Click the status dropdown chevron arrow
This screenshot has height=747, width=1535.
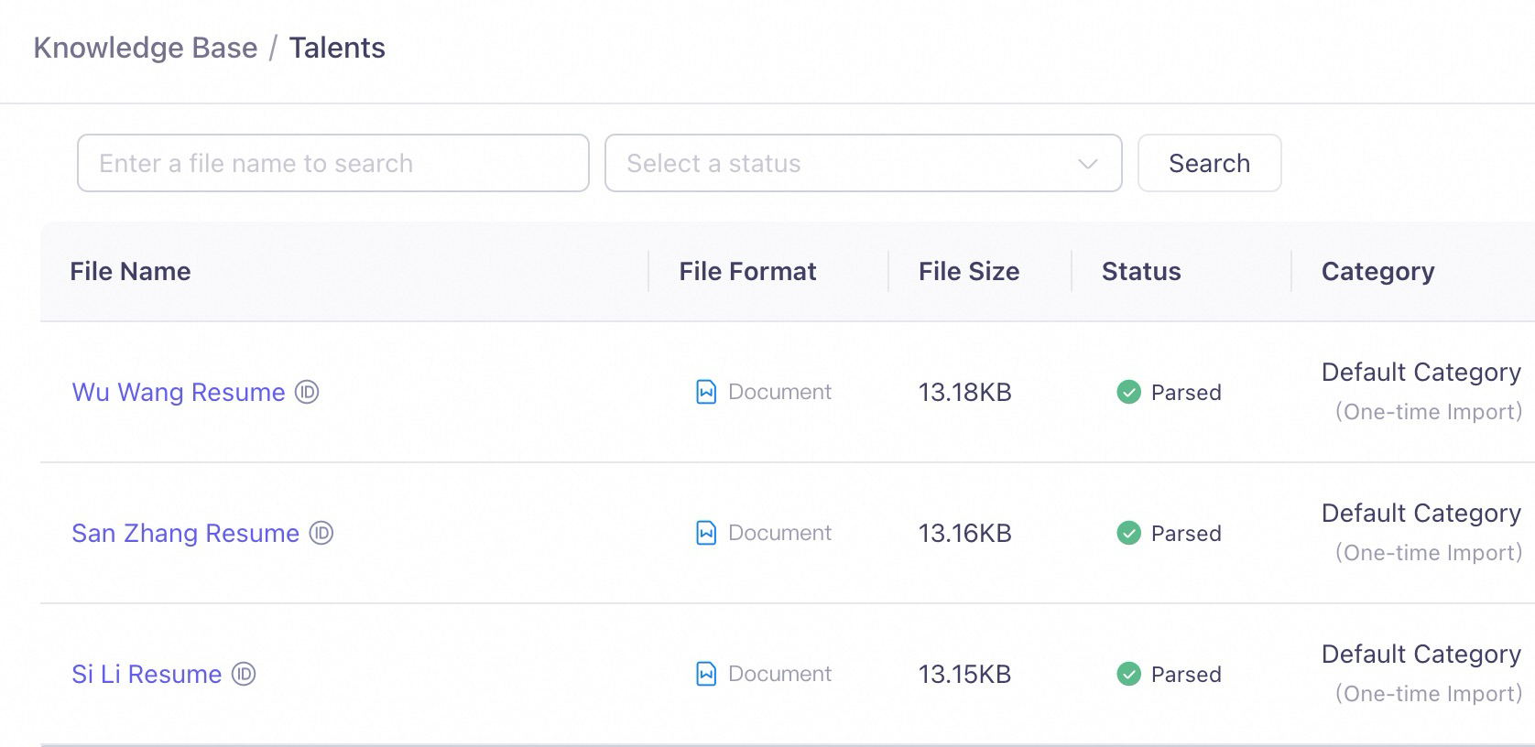tap(1087, 164)
